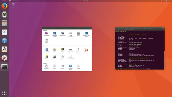Screen dimensions: 172x97
Task: Open Ubuntu Software from the dock
Action: [4, 32]
